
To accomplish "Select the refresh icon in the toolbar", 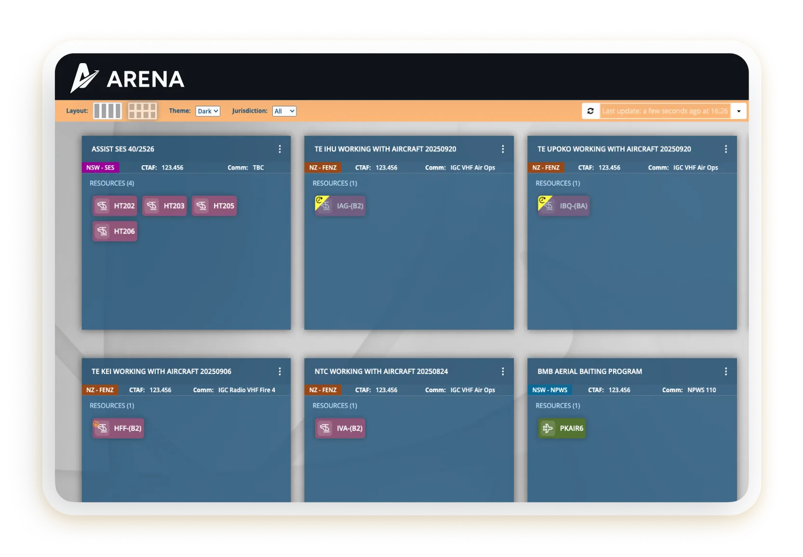I will (591, 111).
